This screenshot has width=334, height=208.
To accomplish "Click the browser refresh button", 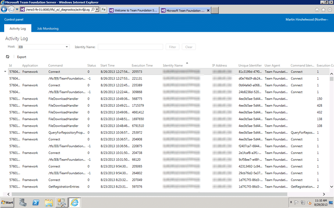I will (x=103, y=10).
